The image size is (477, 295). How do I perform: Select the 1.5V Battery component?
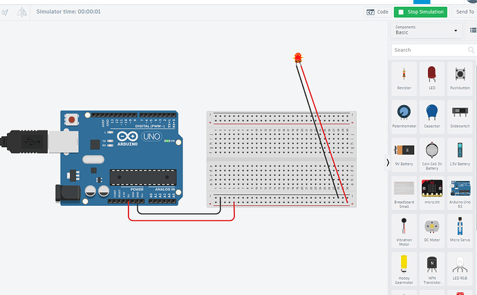(x=460, y=155)
